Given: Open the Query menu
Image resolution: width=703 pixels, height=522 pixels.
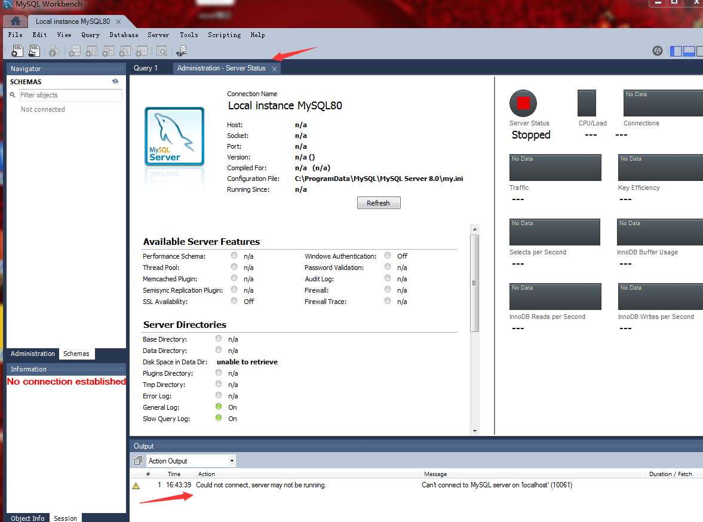Looking at the screenshot, I should click(x=91, y=35).
